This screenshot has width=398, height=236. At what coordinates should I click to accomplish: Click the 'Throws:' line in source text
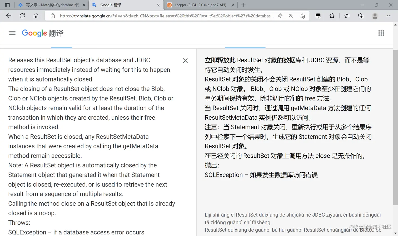pyautogui.click(x=19, y=223)
